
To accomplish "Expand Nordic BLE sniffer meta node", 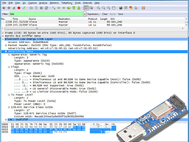I will (3, 36).
